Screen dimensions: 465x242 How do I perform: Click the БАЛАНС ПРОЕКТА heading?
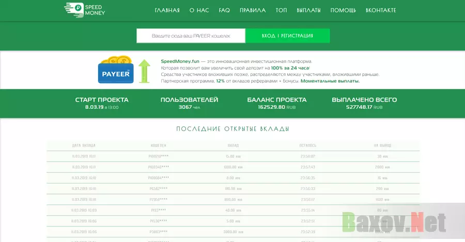[x=277, y=100]
